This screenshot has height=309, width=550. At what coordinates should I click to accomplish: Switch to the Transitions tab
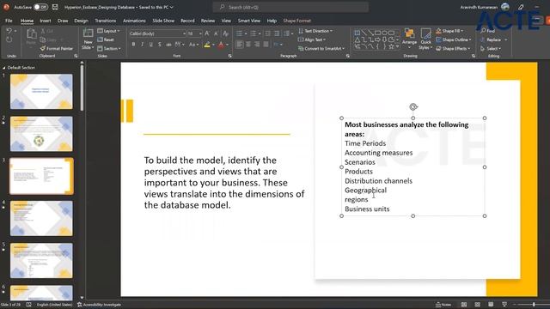pyautogui.click(x=105, y=21)
